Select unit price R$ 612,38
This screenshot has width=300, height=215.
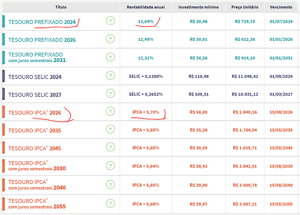(245, 39)
